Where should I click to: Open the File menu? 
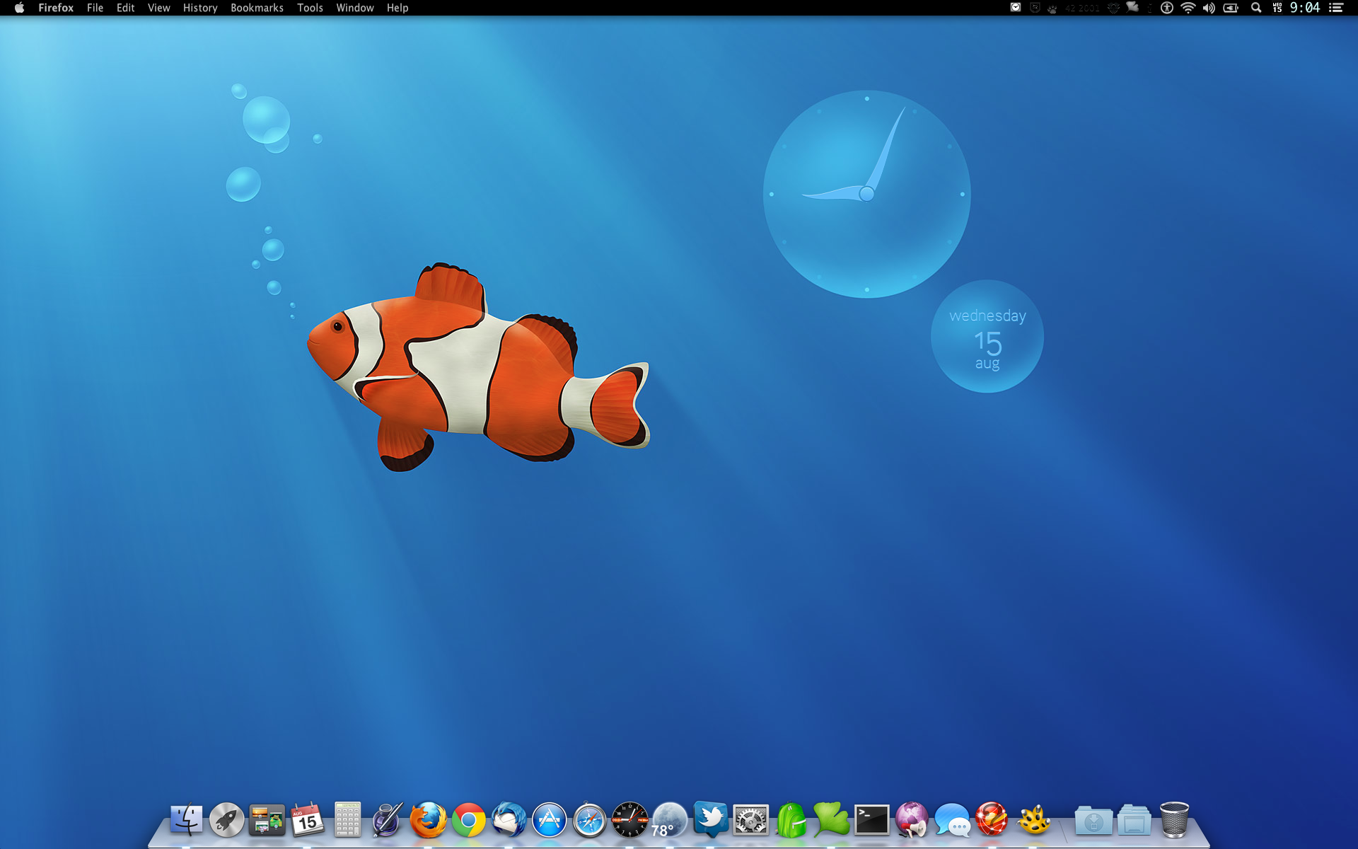coord(95,8)
